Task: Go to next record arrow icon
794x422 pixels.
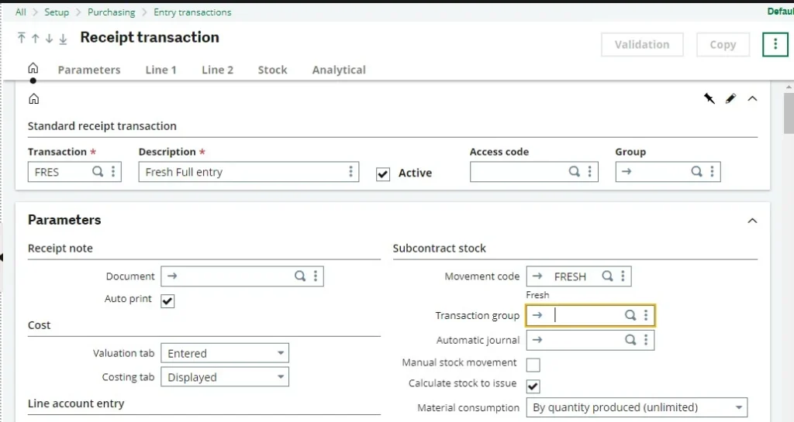Action: click(x=49, y=39)
